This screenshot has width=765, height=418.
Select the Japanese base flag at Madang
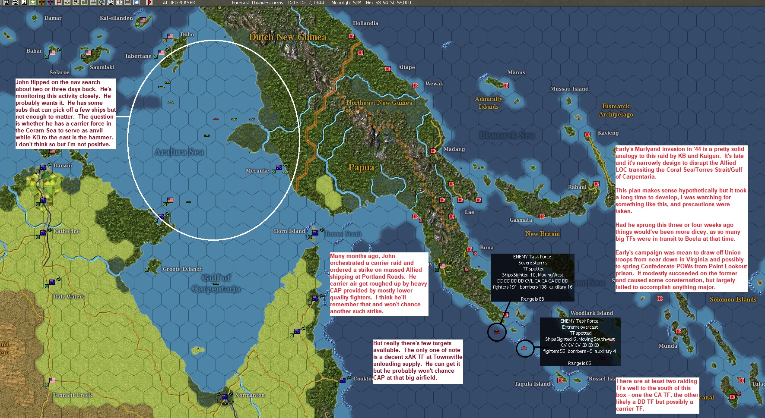pyautogui.click(x=433, y=151)
